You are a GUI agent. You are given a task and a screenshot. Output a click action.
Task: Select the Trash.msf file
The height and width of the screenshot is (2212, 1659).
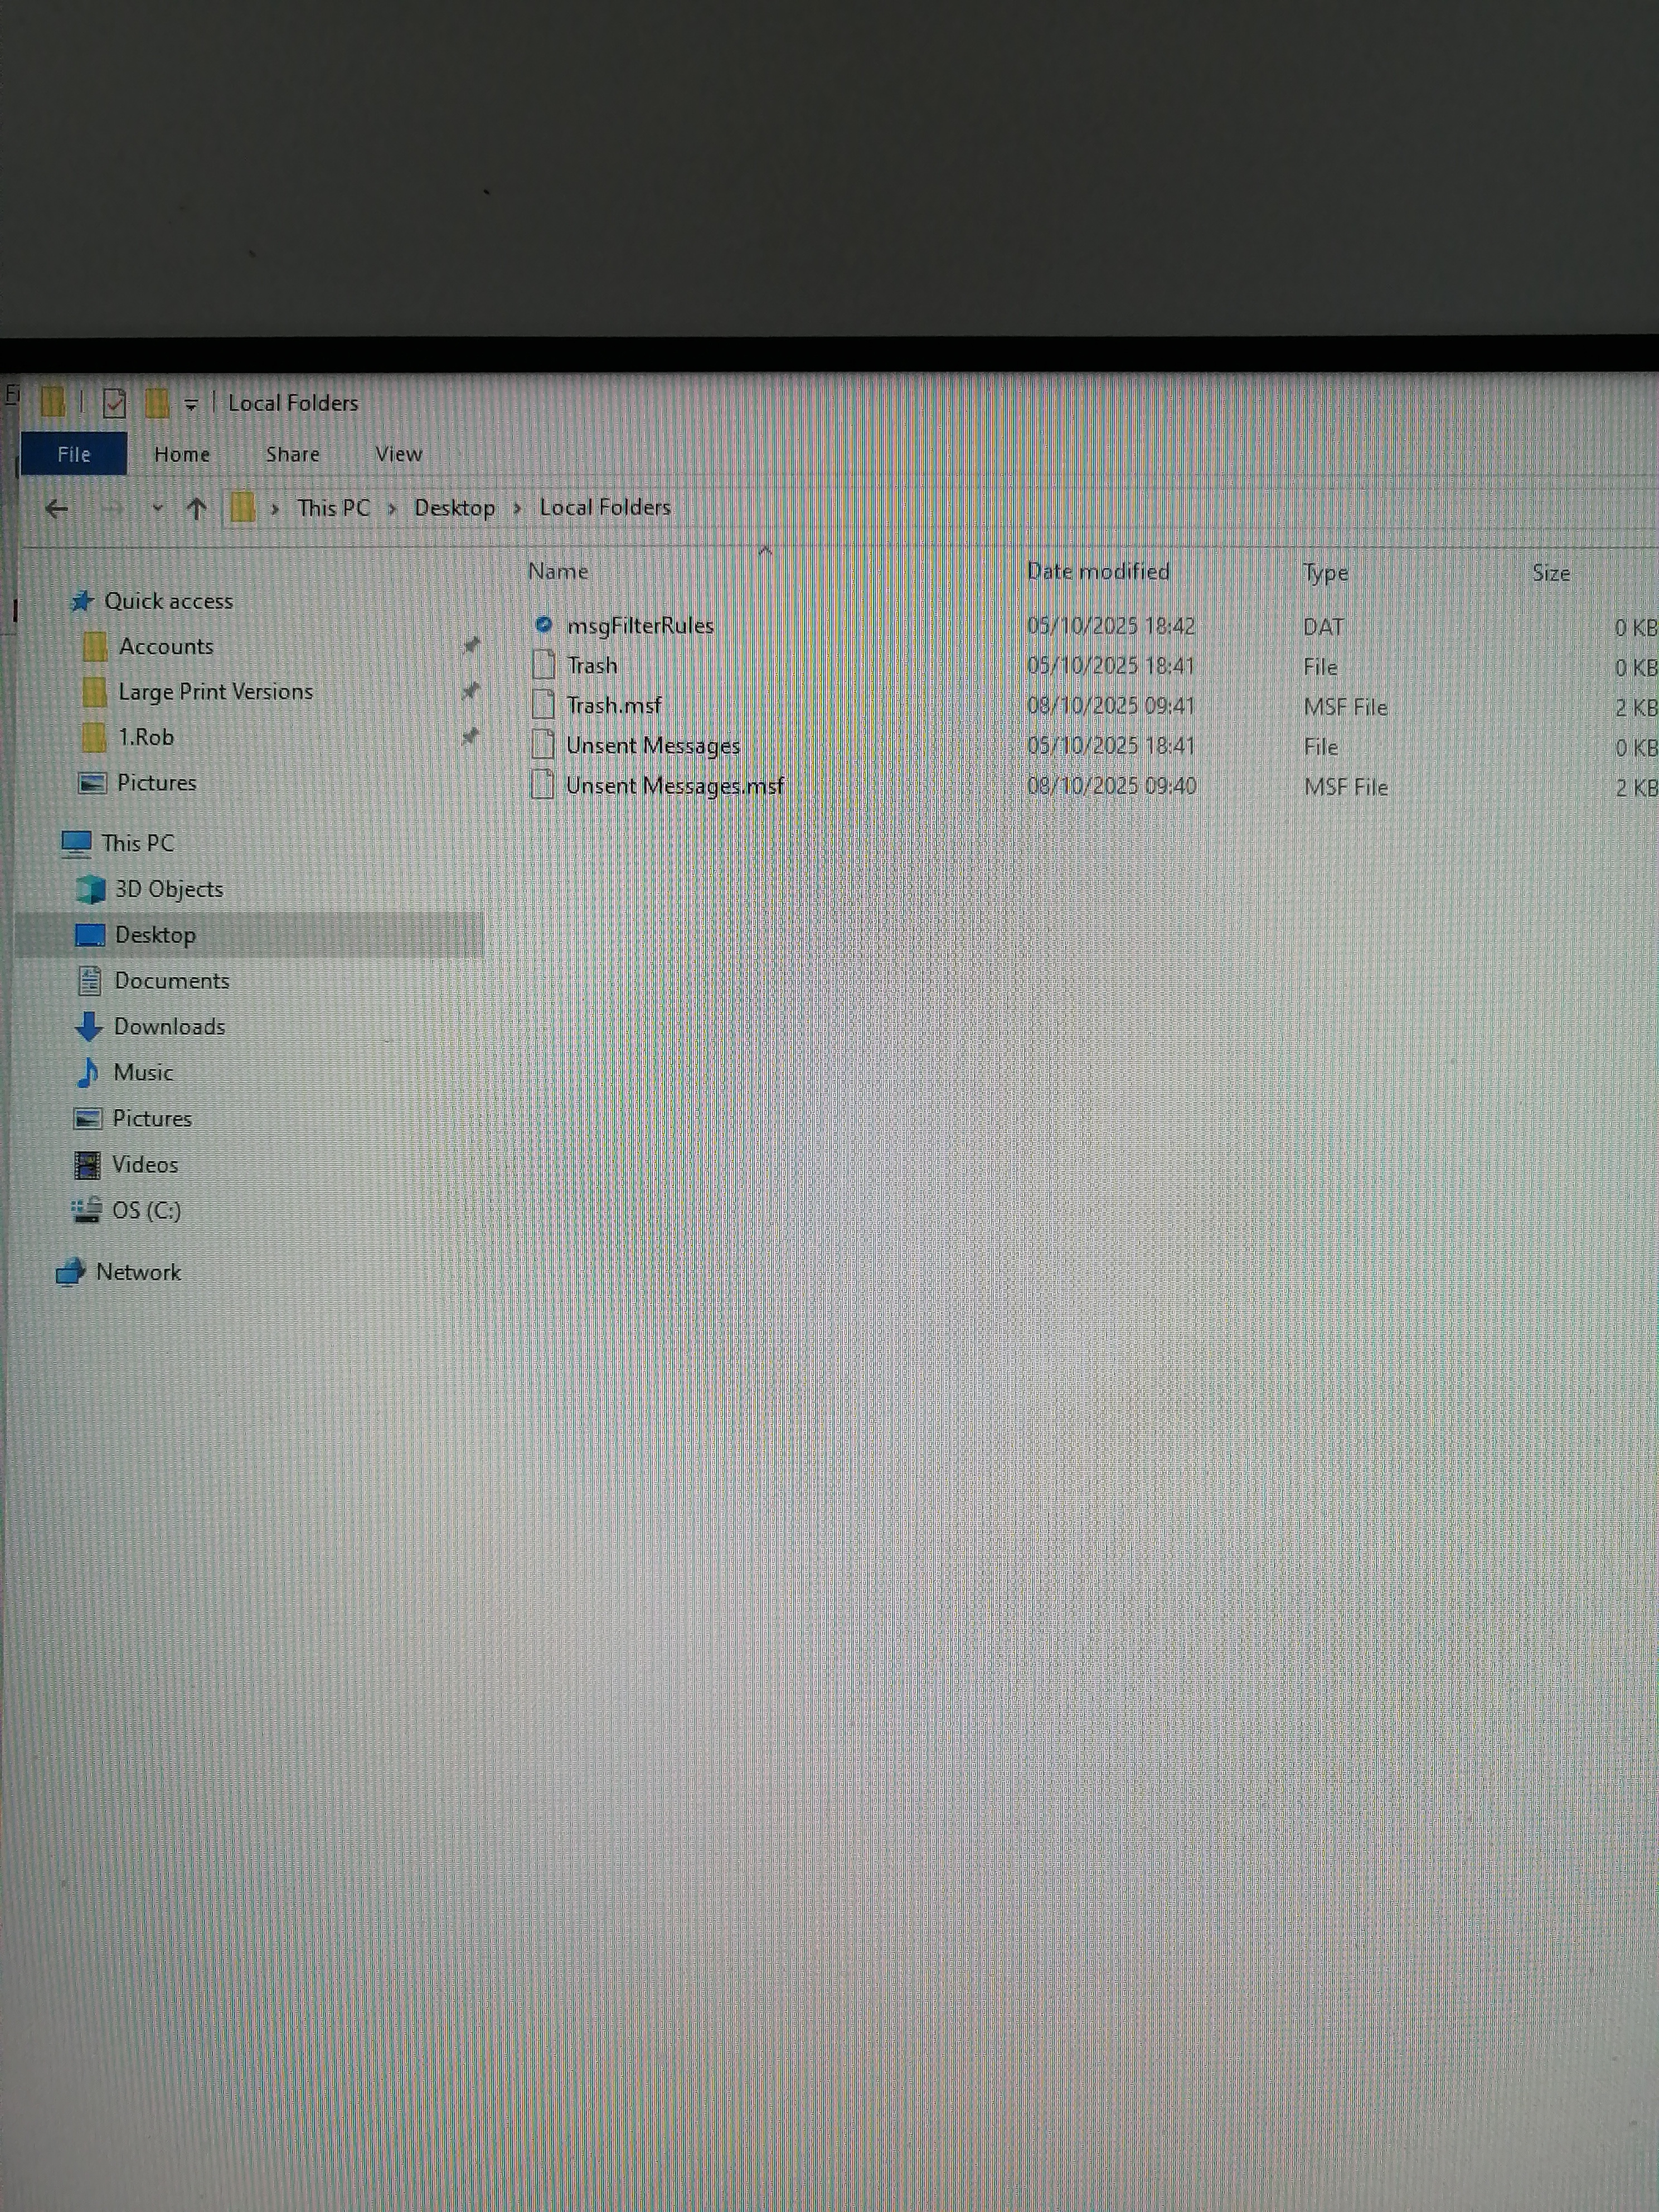[x=613, y=706]
